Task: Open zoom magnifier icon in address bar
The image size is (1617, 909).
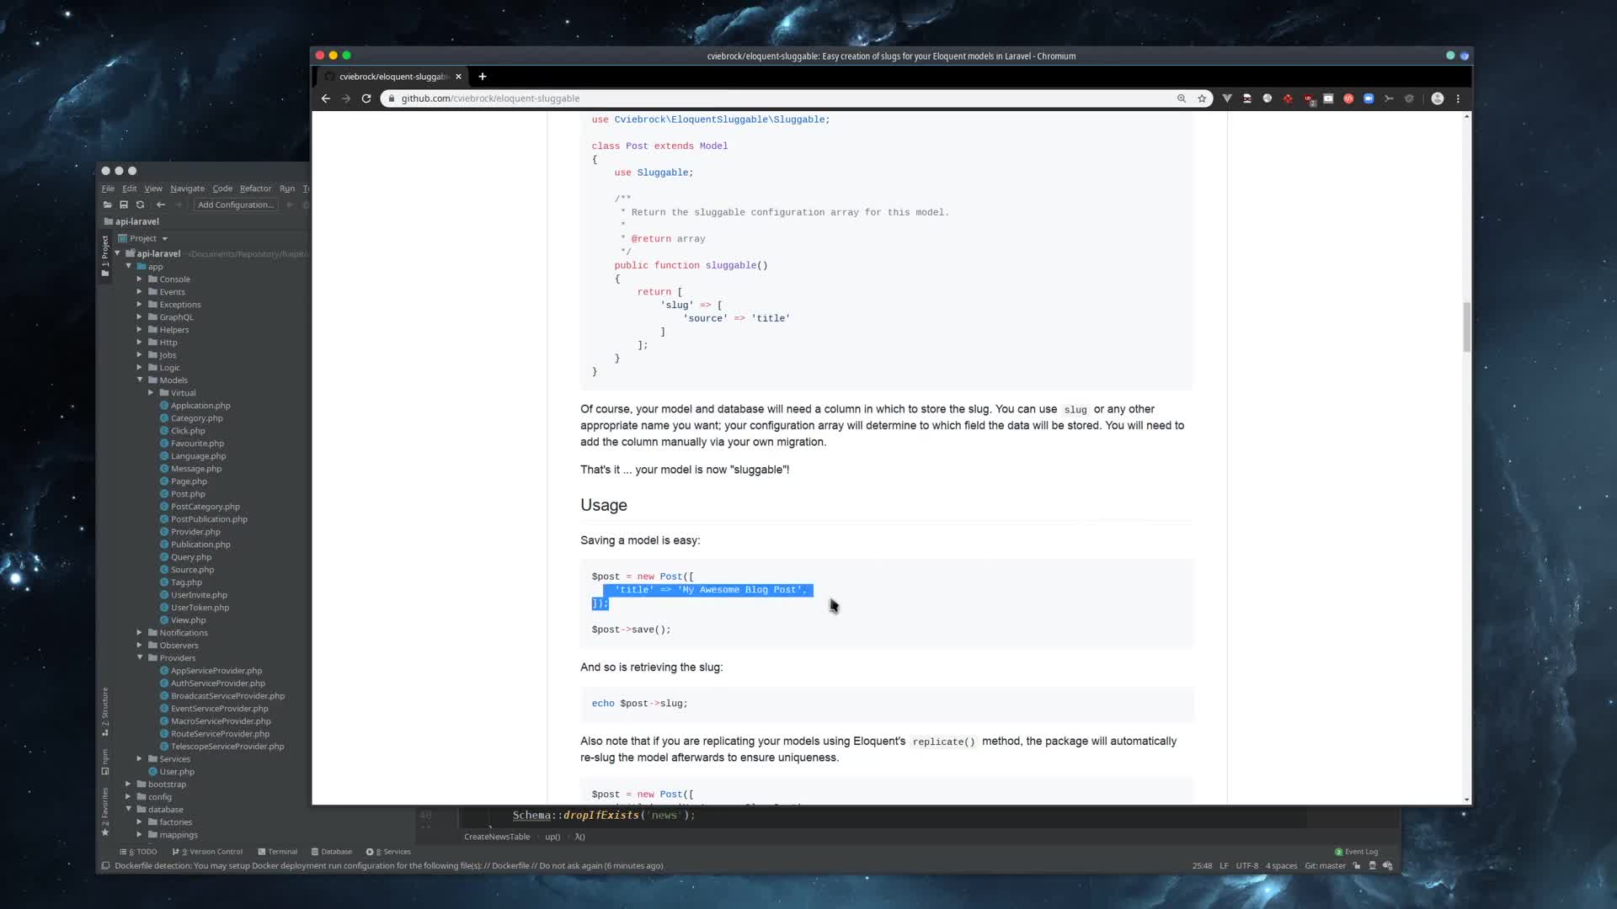Action: pos(1182,98)
